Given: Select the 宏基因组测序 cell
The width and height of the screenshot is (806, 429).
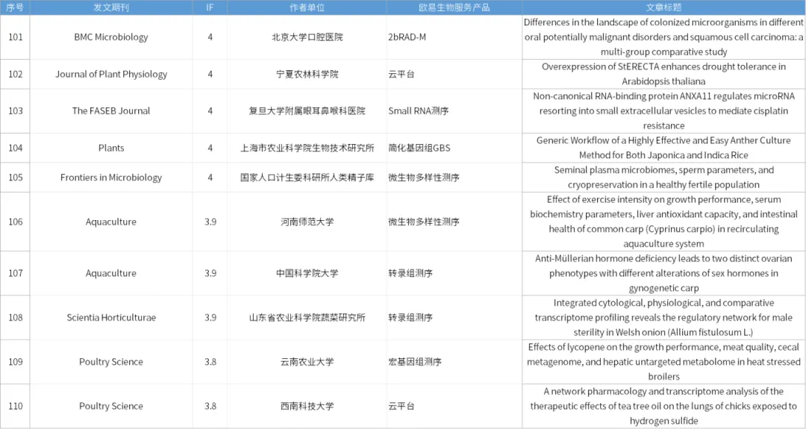Looking at the screenshot, I should coord(454,362).
